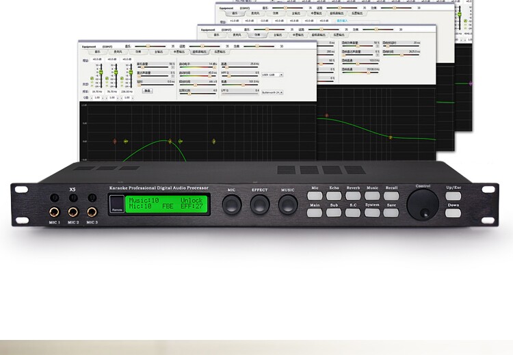The width and height of the screenshot is (513, 355).
Task: Toggle the checkbox of the 76.70 Hz band
Action: coord(107,79)
